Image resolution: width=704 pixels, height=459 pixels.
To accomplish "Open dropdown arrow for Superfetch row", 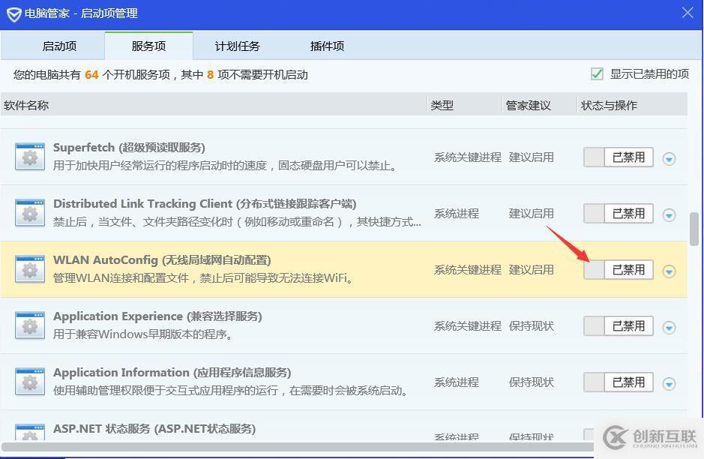I will [x=669, y=158].
